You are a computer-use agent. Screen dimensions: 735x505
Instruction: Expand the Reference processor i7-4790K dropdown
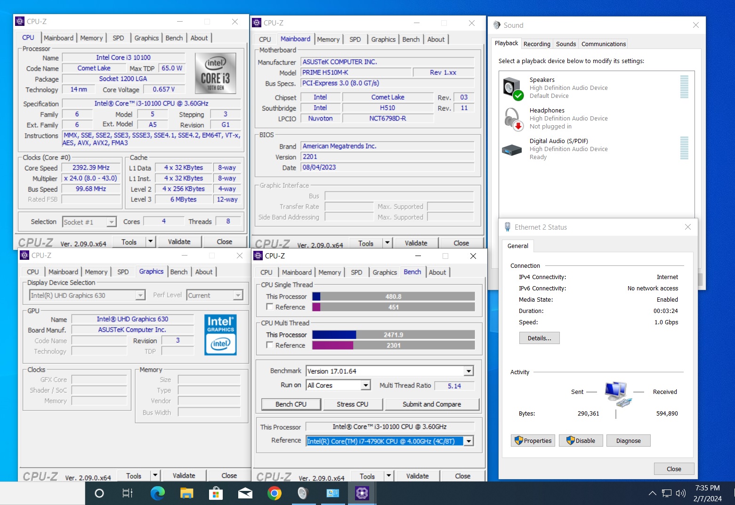(468, 441)
